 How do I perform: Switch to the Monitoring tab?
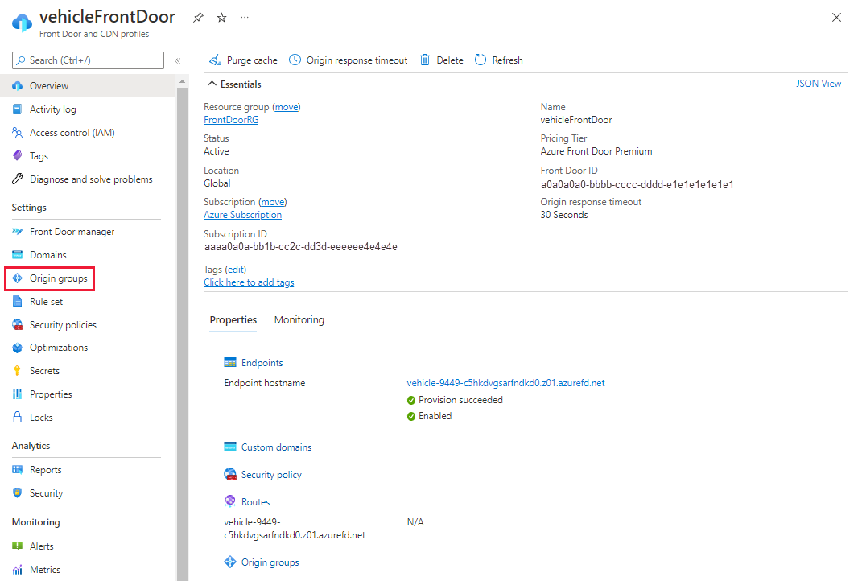pos(299,320)
